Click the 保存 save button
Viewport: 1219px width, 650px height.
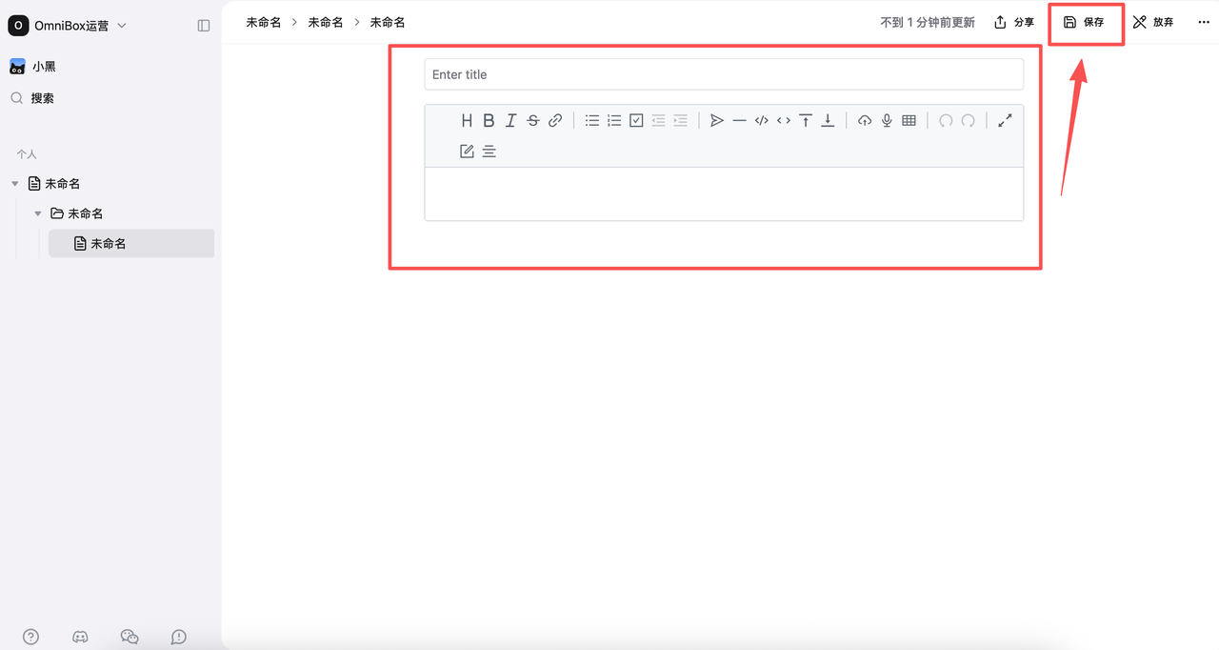click(x=1085, y=22)
